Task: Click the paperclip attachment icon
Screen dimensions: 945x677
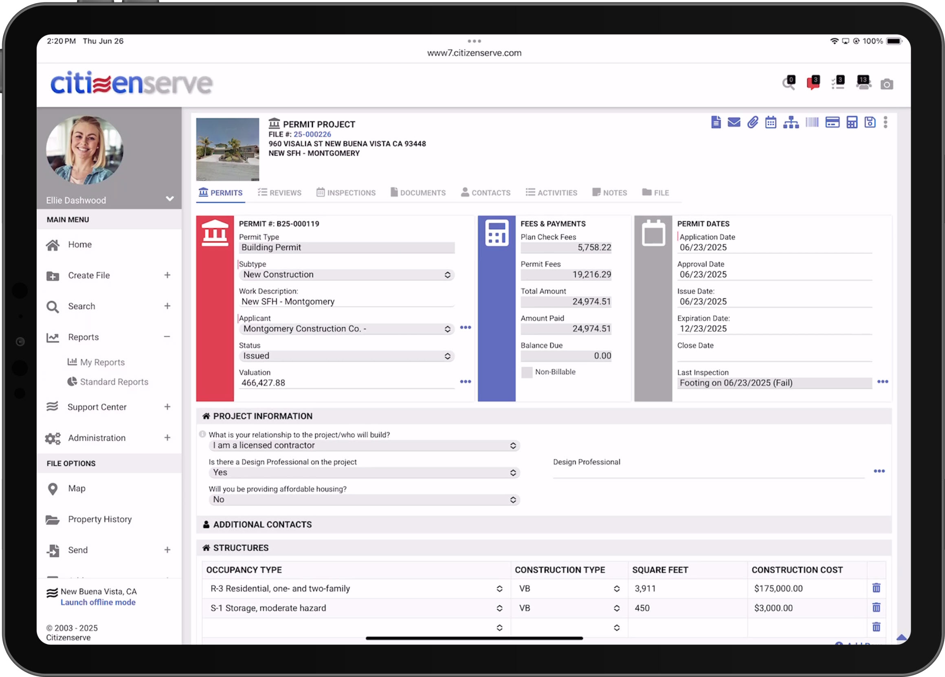Action: point(752,123)
